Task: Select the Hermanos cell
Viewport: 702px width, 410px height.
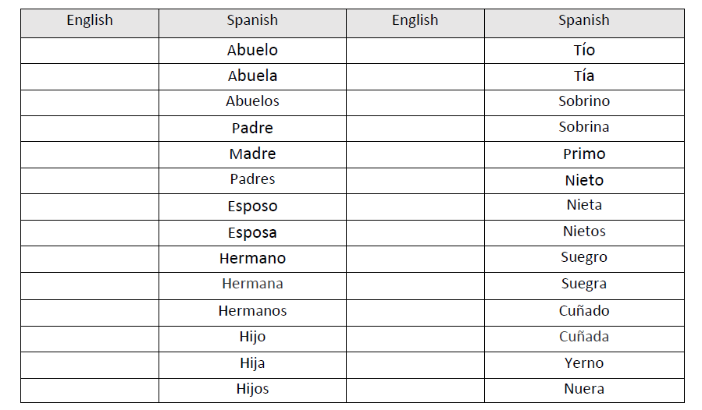Action: click(x=252, y=311)
